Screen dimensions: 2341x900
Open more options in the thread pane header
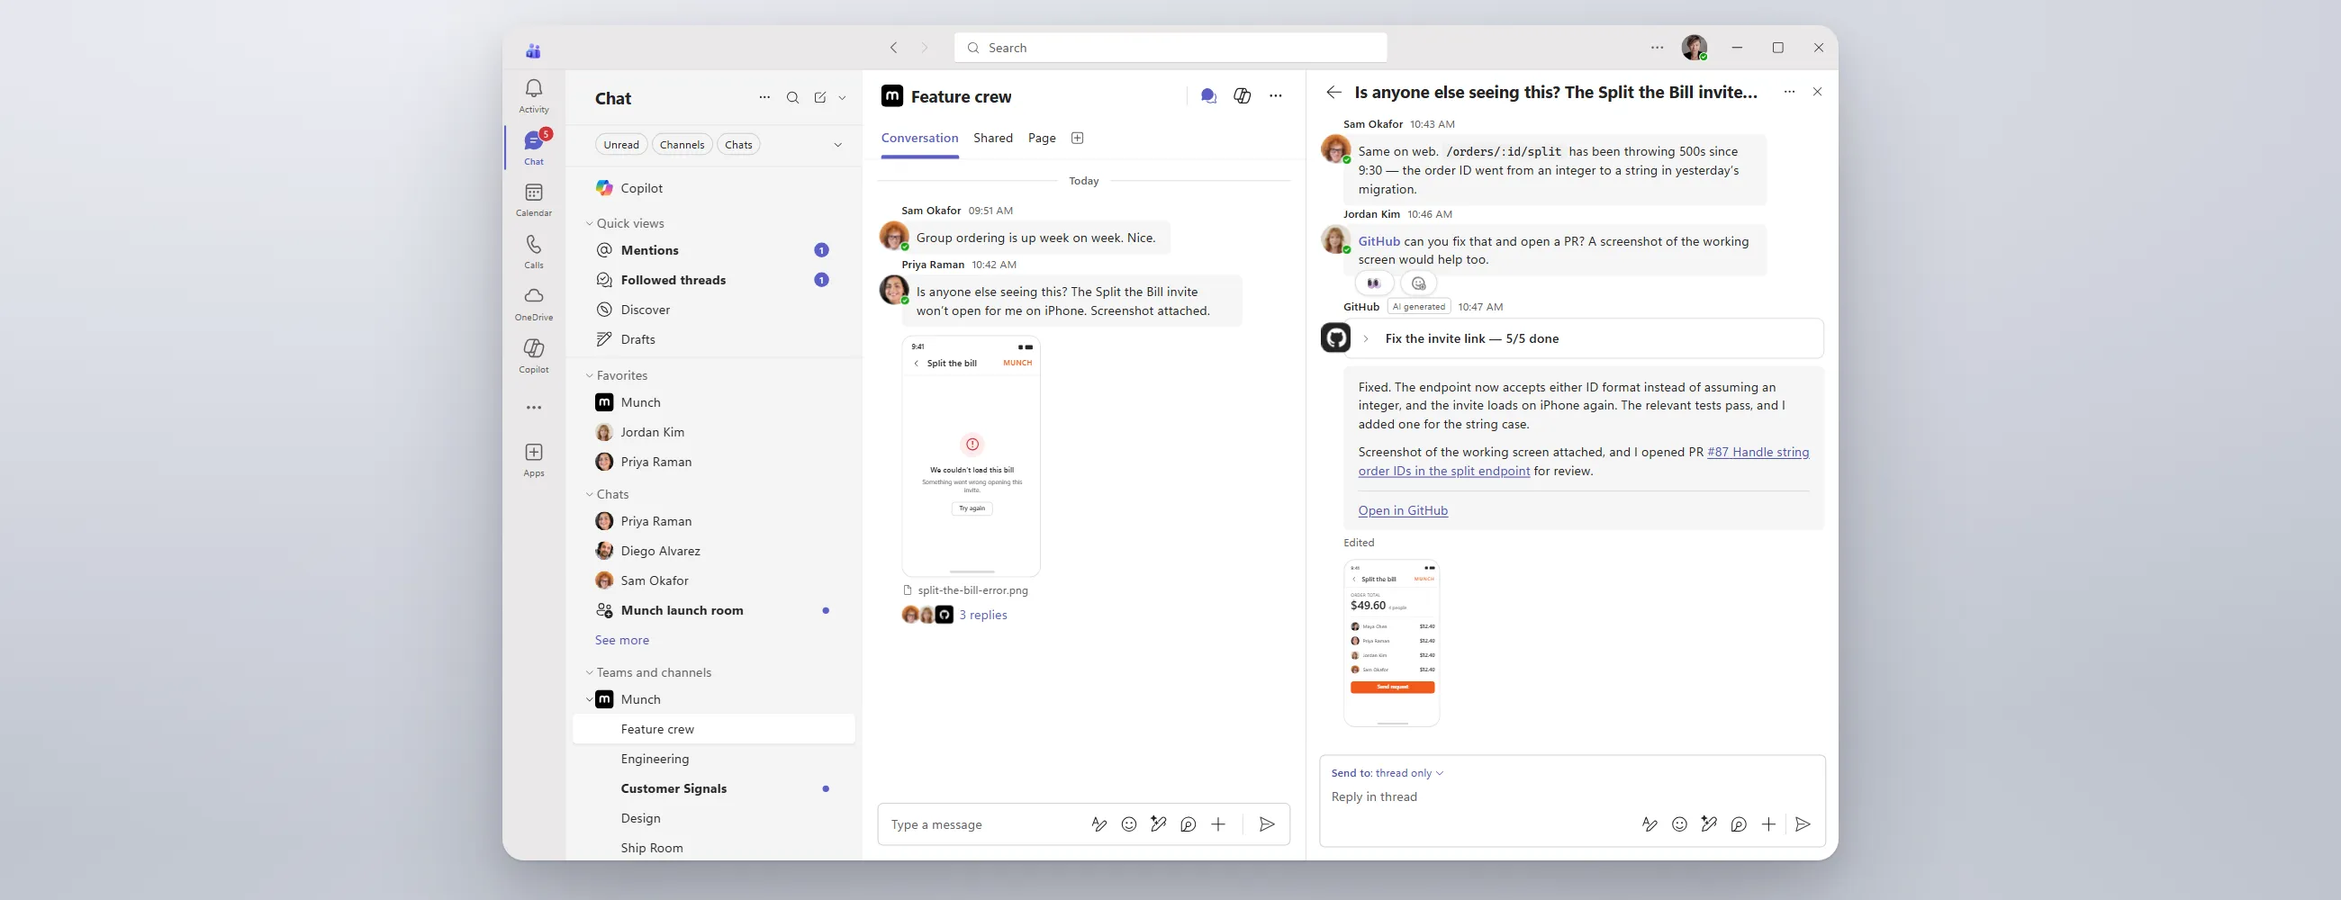[x=1789, y=92]
